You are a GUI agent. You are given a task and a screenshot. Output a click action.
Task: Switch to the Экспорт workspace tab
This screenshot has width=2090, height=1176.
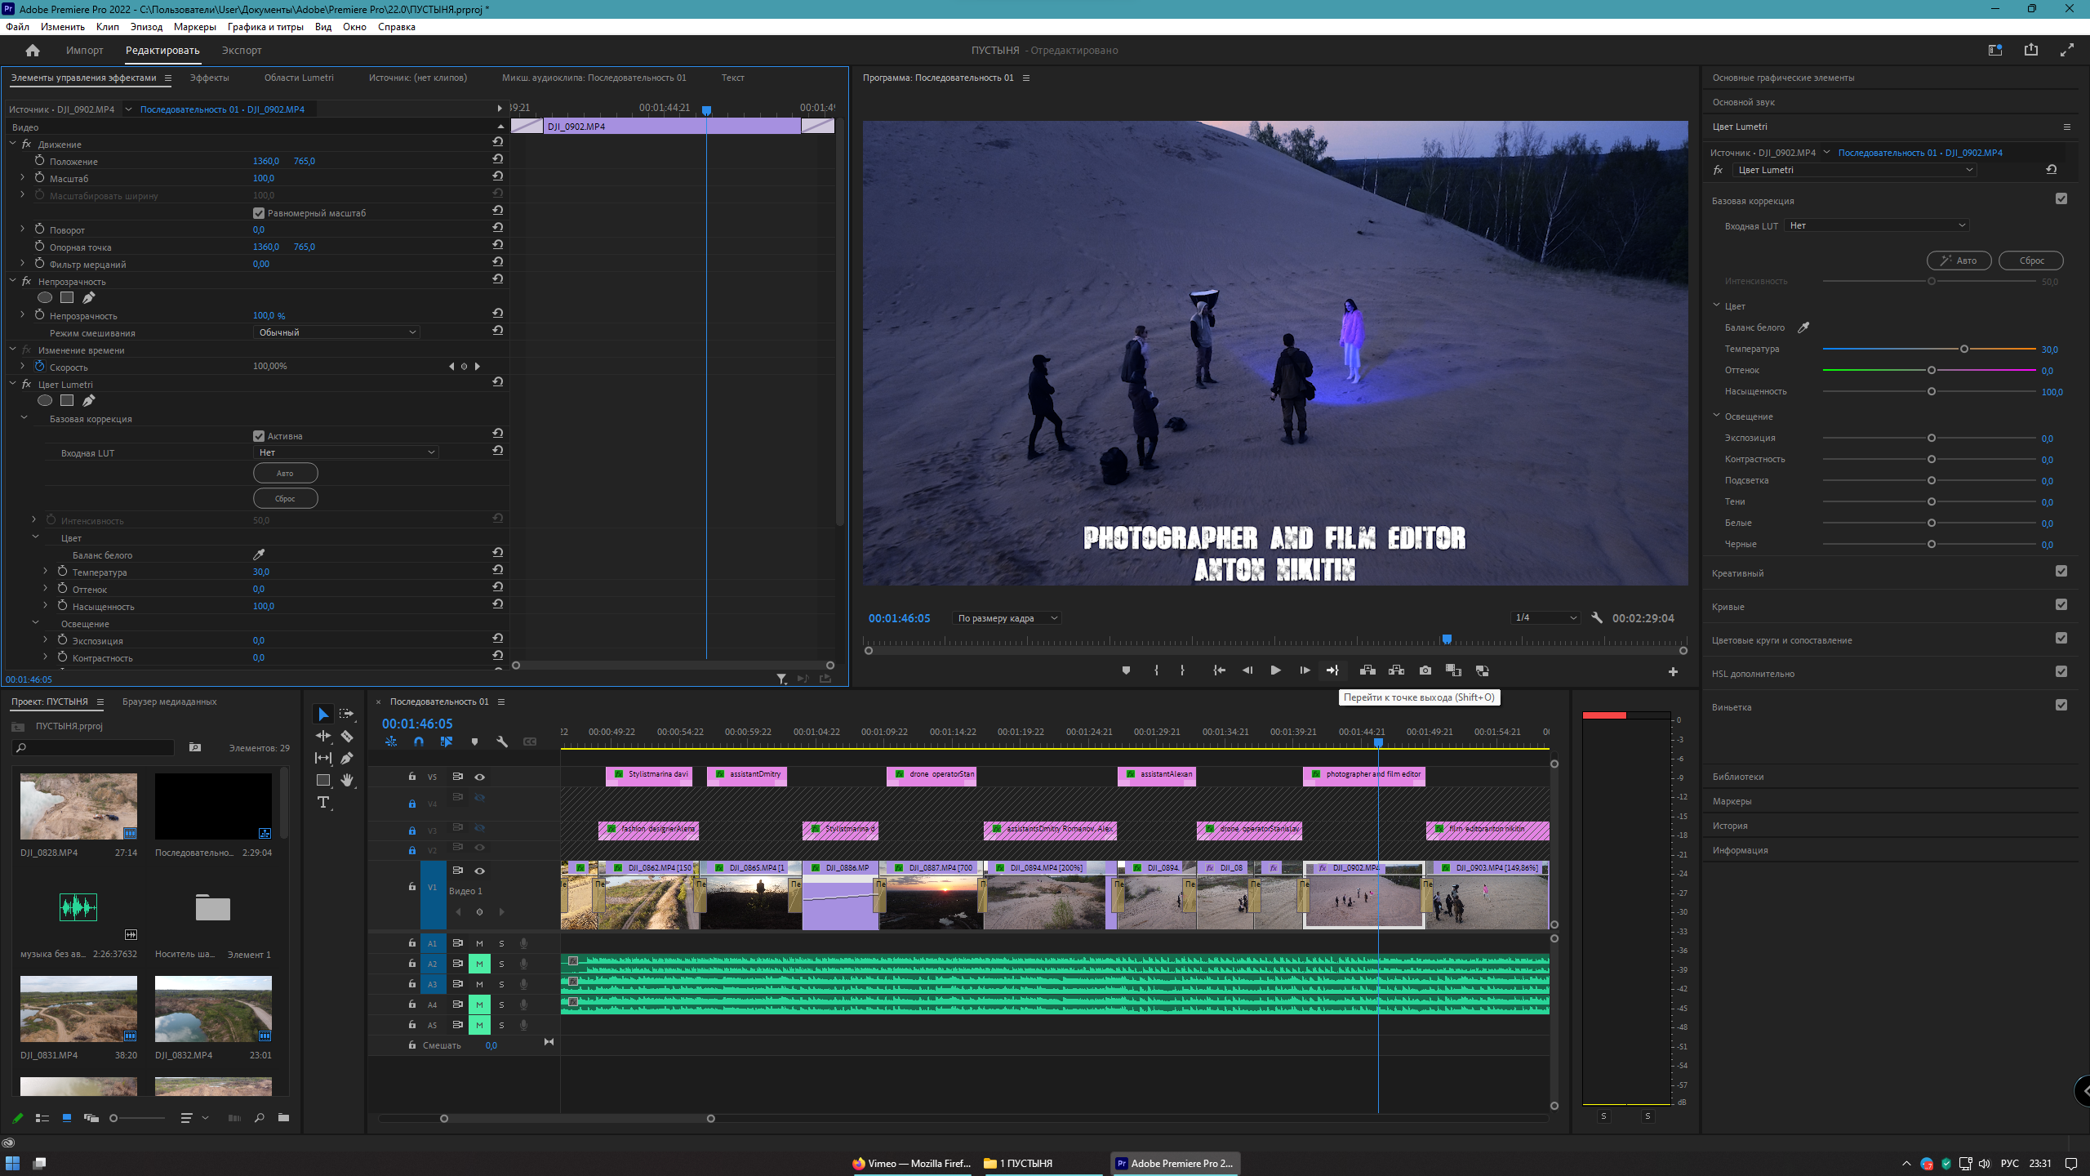242,51
